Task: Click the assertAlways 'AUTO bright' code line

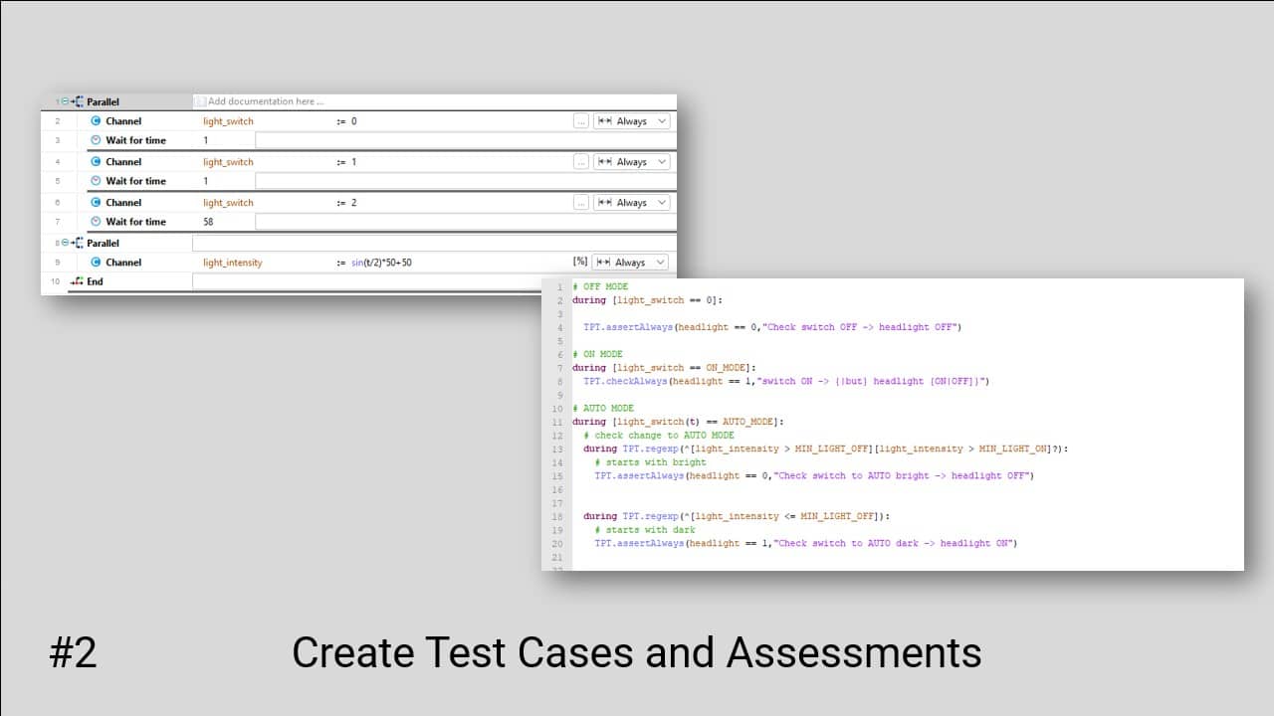Action: [x=814, y=475]
